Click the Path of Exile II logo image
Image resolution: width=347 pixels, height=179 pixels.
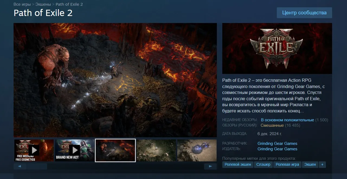tap(277, 48)
